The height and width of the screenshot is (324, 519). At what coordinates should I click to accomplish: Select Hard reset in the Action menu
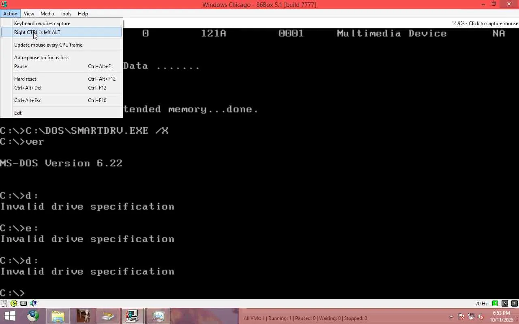[x=62, y=79]
